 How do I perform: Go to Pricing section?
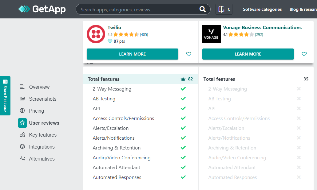point(36,111)
